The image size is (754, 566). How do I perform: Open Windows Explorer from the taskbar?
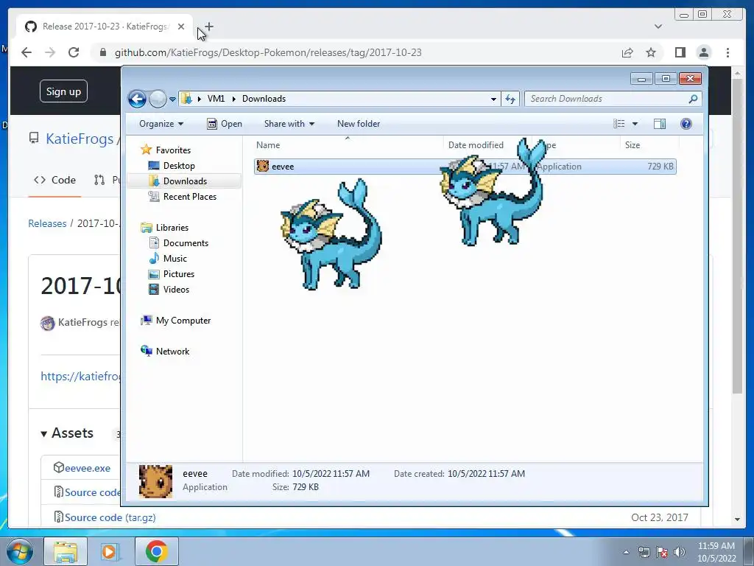66,551
